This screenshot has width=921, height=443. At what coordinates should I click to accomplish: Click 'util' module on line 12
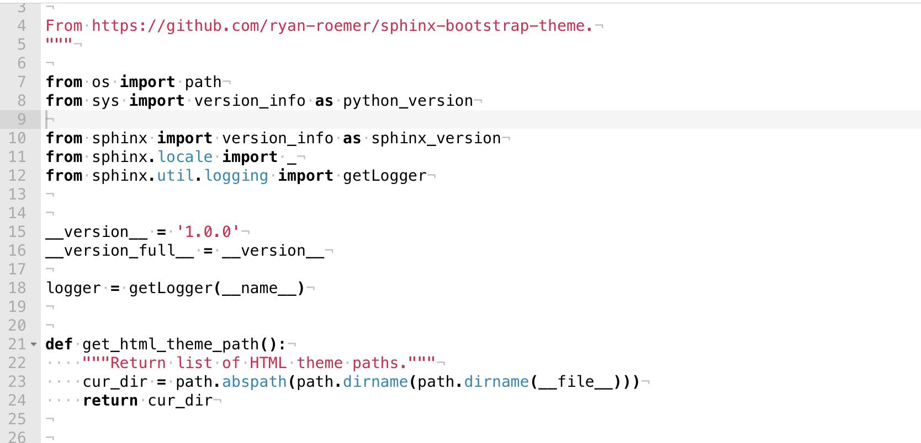[x=176, y=176]
